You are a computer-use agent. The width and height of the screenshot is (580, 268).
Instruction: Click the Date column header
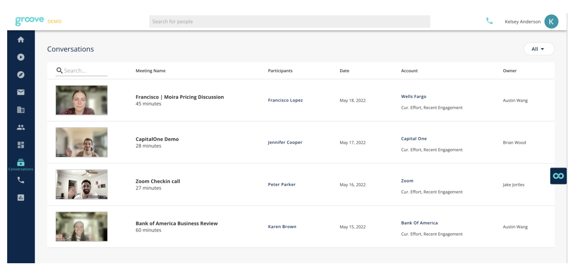[344, 71]
